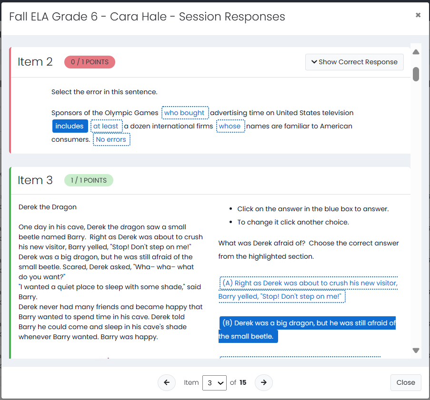The image size is (430, 400).
Task: Click the Close button
Action: (x=406, y=382)
